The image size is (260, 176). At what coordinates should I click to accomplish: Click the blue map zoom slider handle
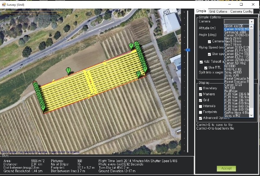coord(187,50)
